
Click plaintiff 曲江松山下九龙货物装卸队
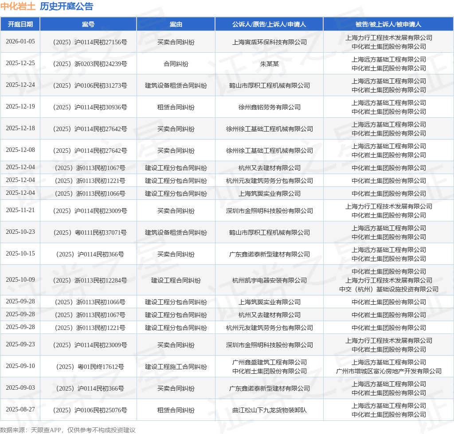269,410
